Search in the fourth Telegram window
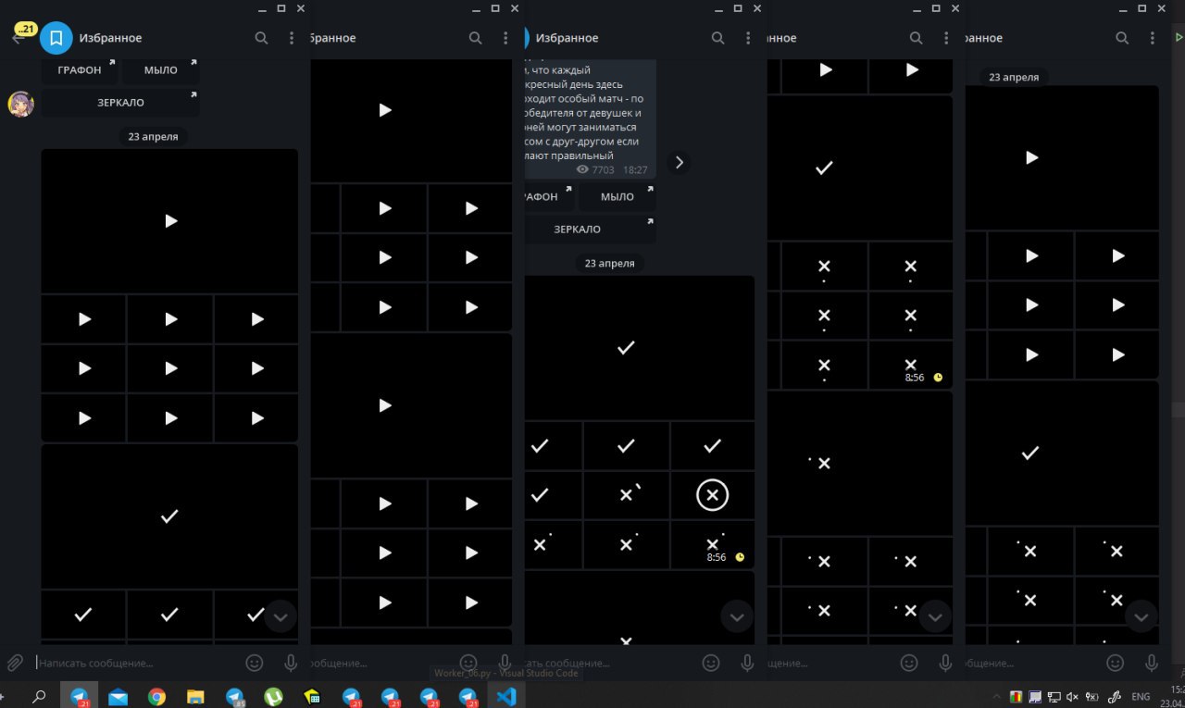Screen dimensions: 1185x708 coord(917,38)
